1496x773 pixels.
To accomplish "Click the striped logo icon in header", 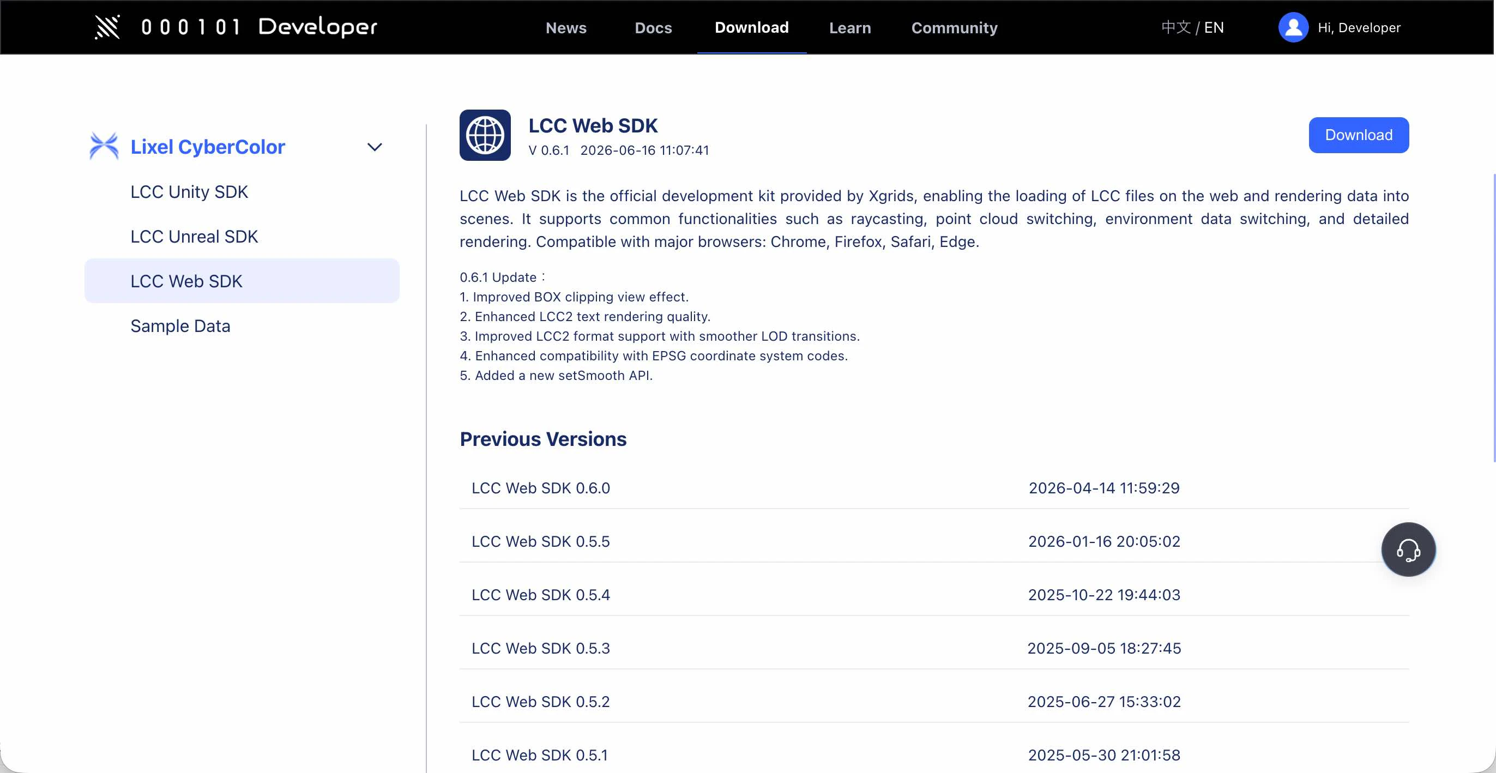I will (107, 27).
